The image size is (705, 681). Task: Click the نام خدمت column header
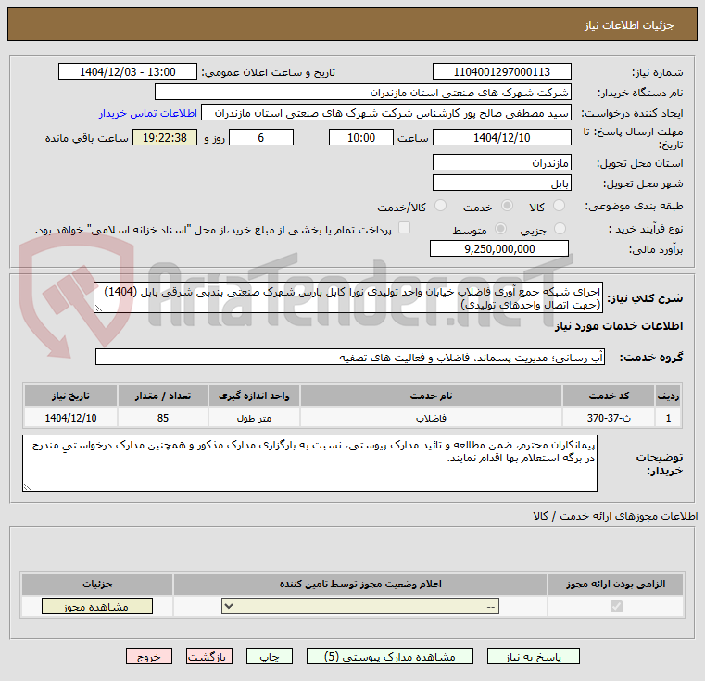[x=431, y=396]
